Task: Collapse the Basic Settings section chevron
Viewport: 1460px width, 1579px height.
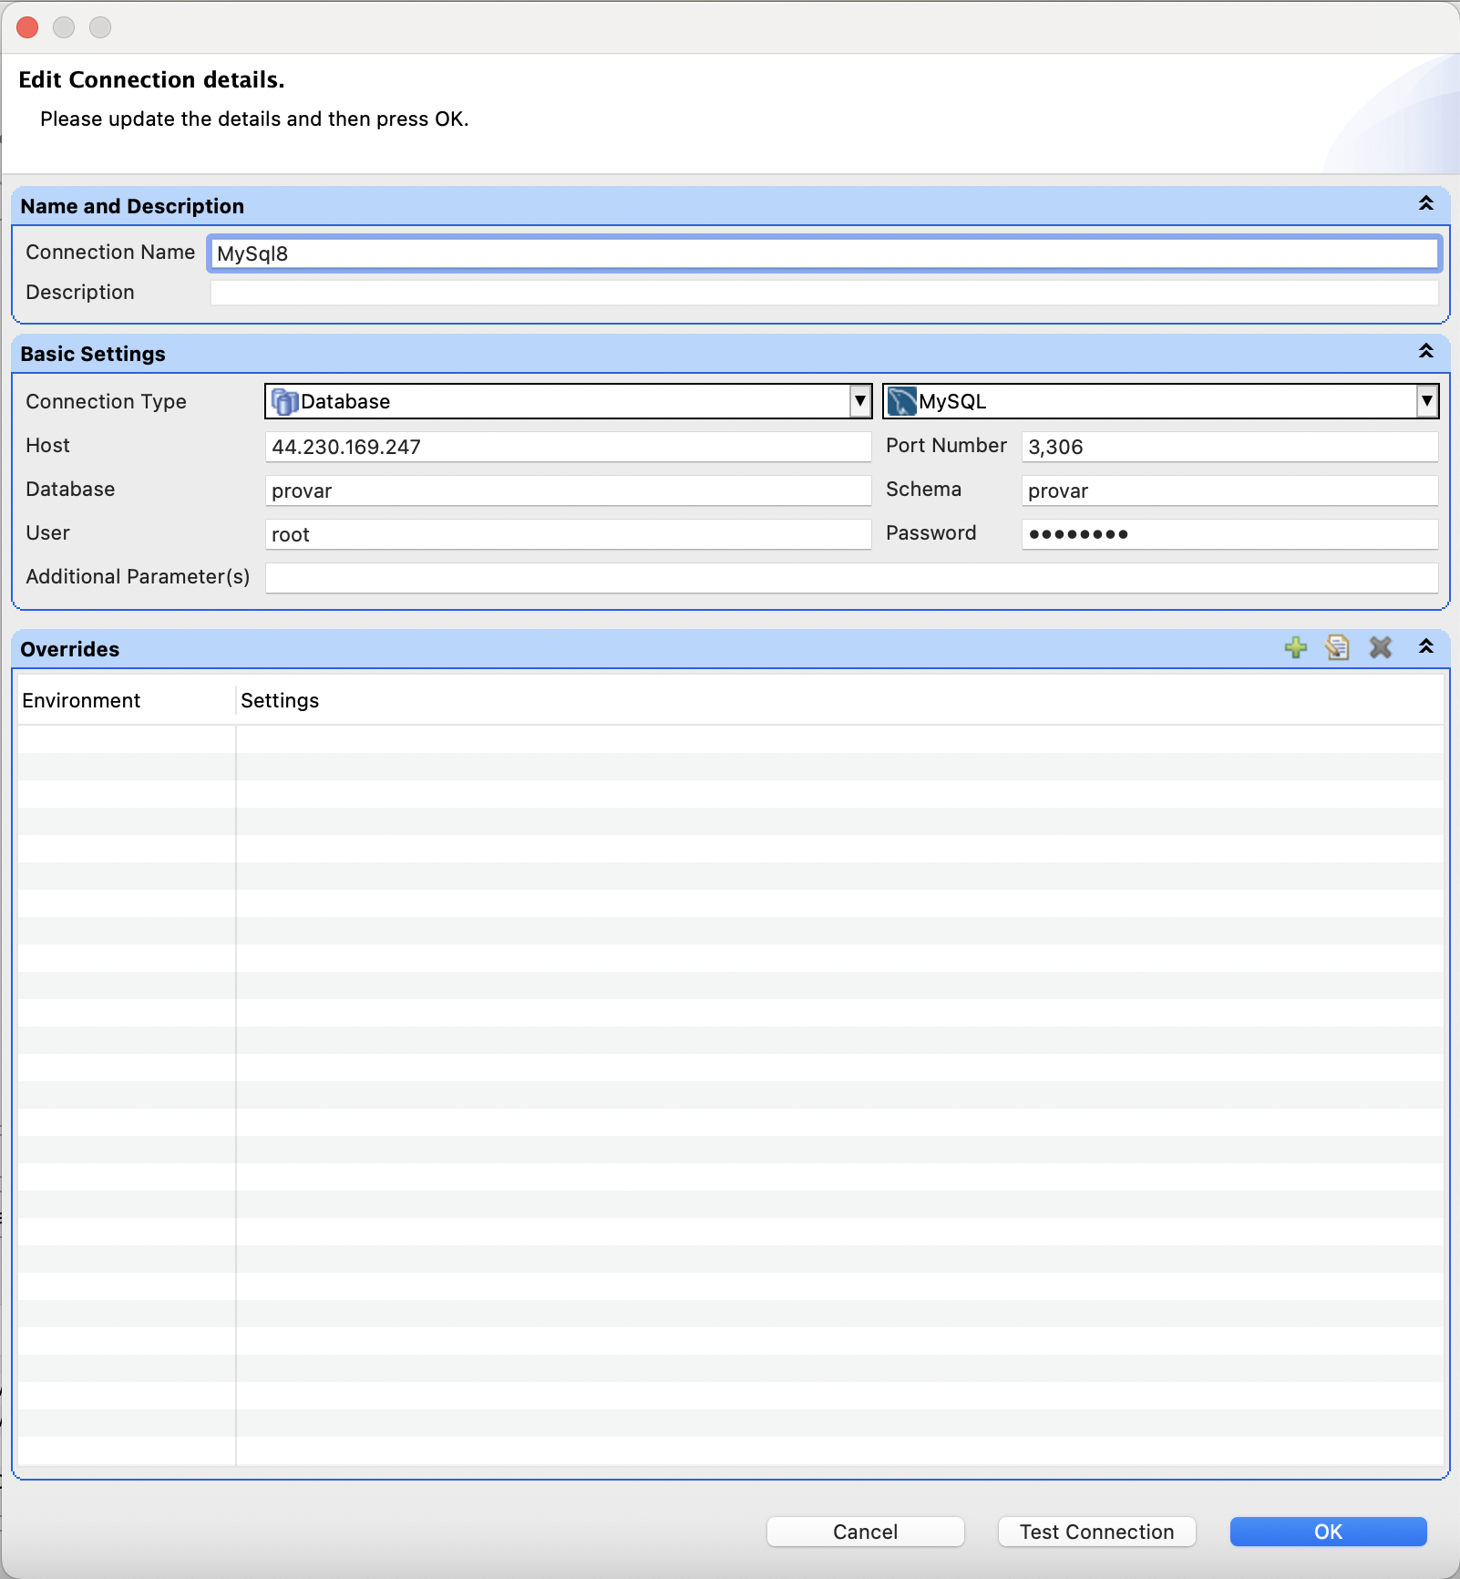Action: point(1425,351)
